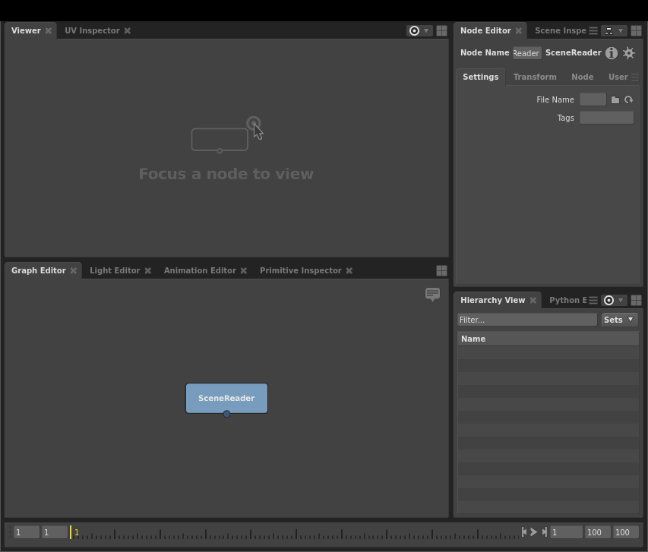Select the SceneReader node in graph
The image size is (648, 552).
(x=226, y=398)
